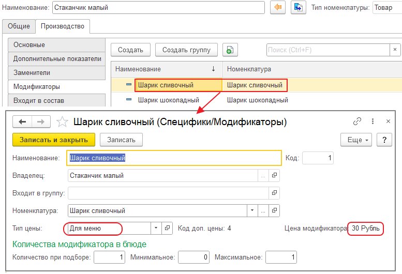Screen dimensions: 402x274
Task: Click the Создать button
Action: click(x=130, y=50)
